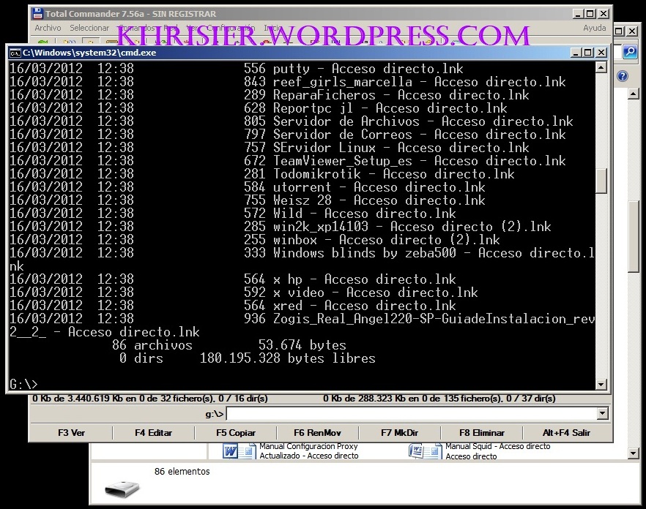
Task: Click the "winbox - Acceso directo (2).lnk" line
Action: (x=255, y=239)
